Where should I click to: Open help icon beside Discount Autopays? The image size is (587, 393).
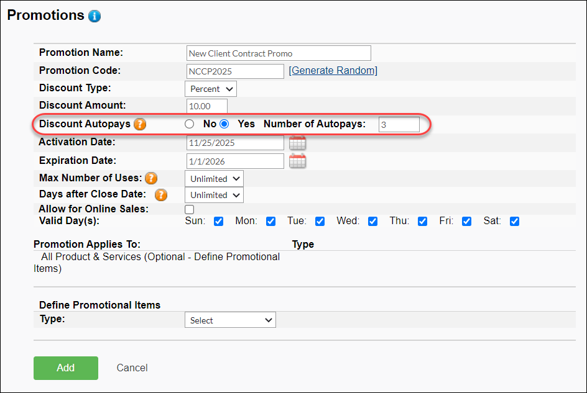pos(140,124)
